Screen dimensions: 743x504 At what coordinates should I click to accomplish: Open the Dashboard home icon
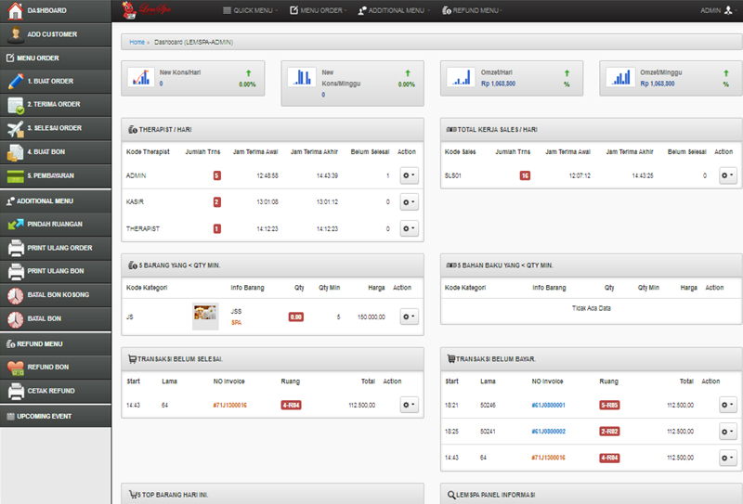coord(15,10)
